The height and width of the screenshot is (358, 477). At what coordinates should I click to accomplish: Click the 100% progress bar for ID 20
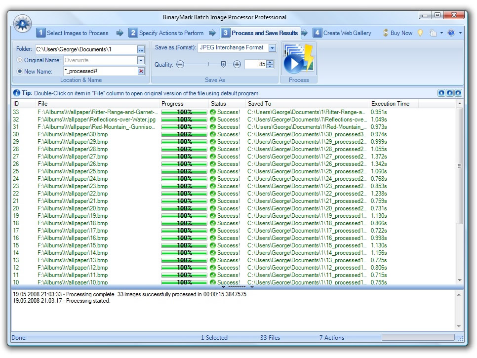[x=184, y=208]
